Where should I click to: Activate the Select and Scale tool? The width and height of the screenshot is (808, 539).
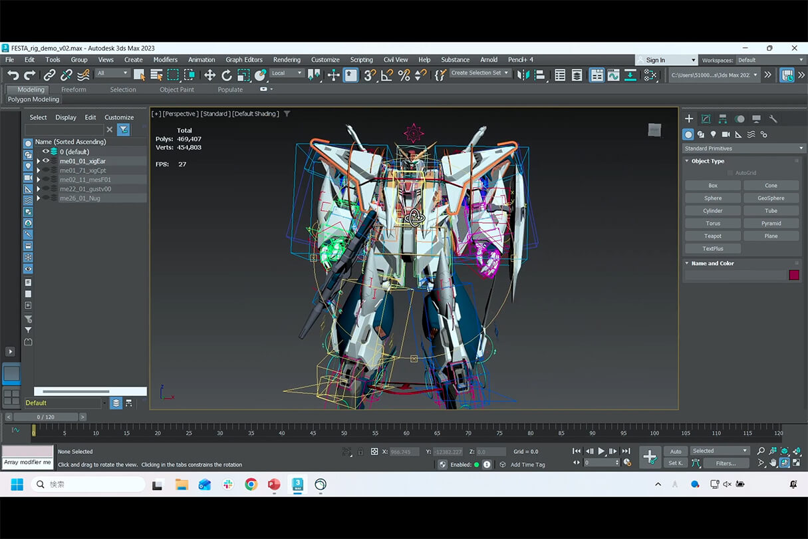[x=243, y=75]
